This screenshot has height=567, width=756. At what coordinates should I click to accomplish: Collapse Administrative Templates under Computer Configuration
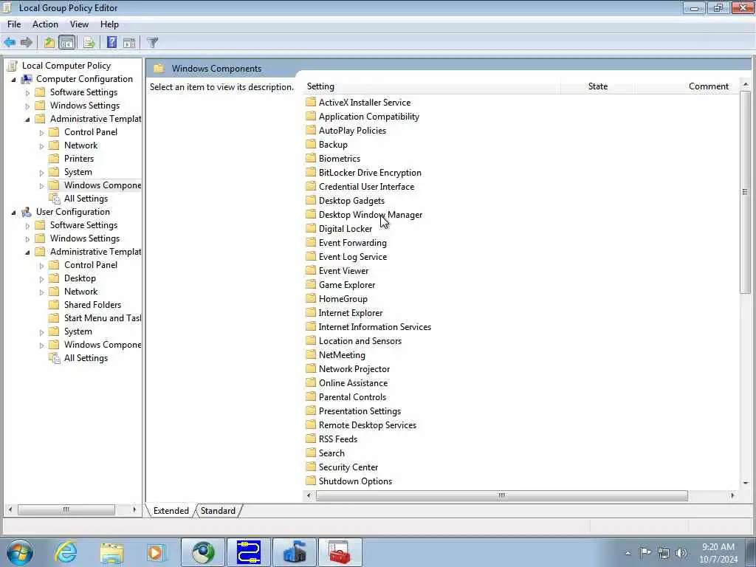27,120
